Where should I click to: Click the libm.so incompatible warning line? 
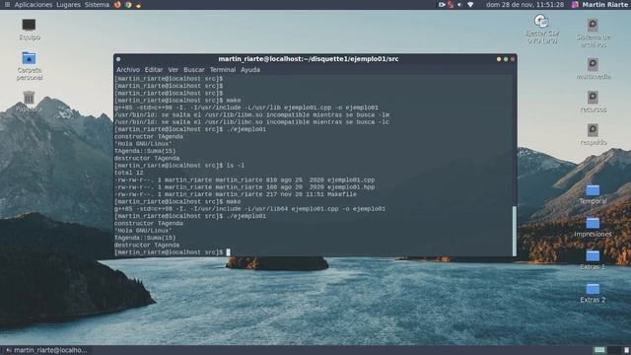[x=252, y=114]
